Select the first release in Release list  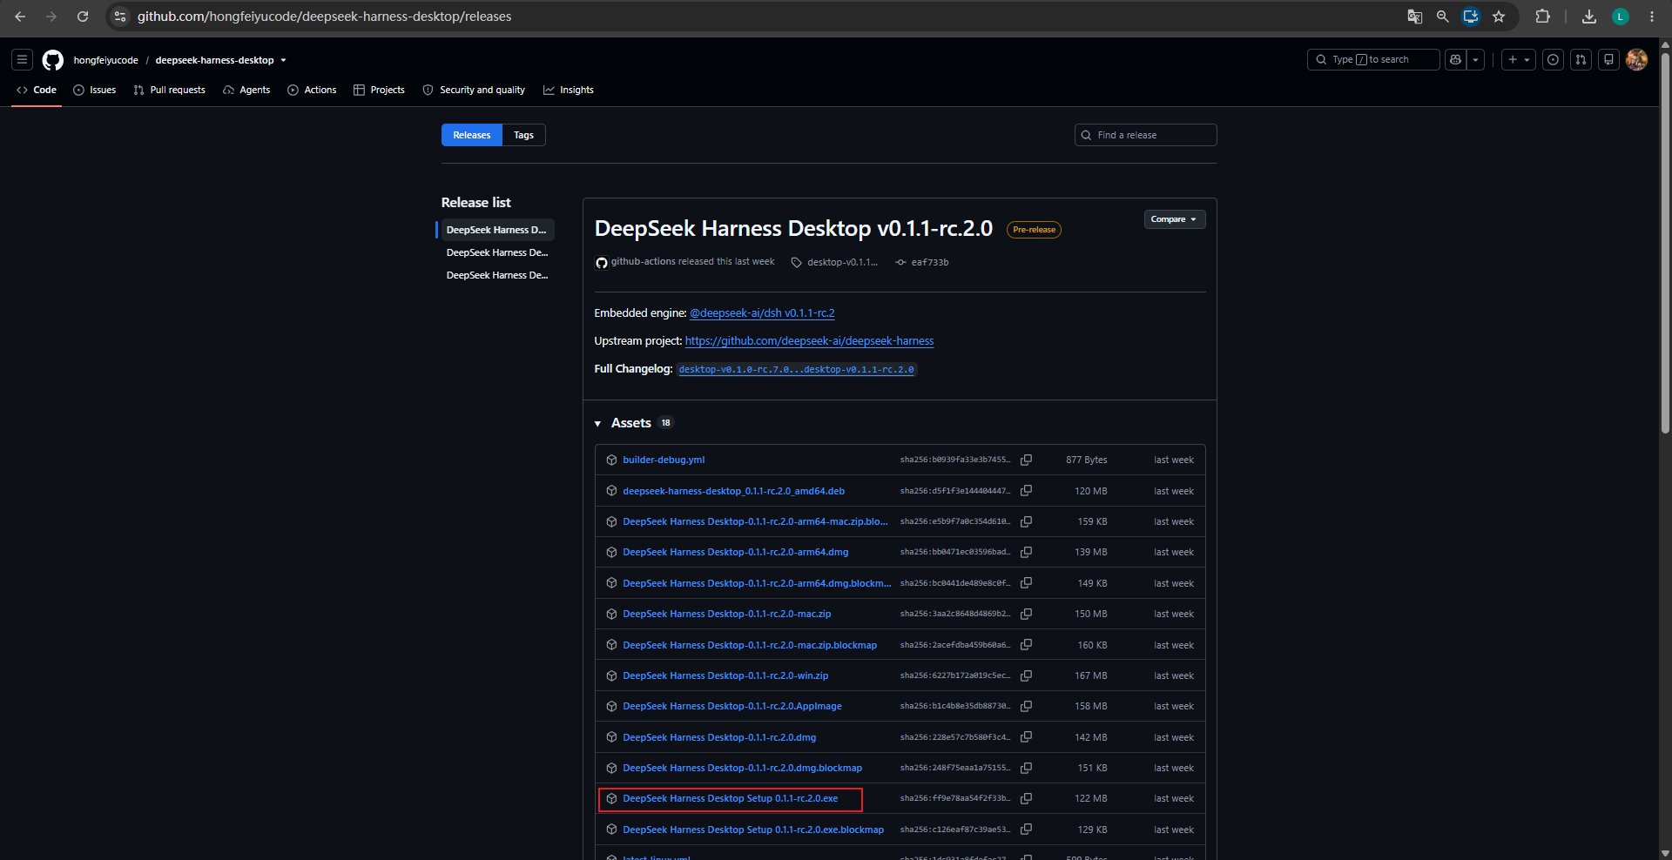click(497, 230)
